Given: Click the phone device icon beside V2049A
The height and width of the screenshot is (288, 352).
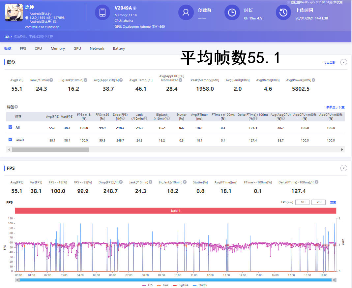Looking at the screenshot, I should [x=103, y=13].
